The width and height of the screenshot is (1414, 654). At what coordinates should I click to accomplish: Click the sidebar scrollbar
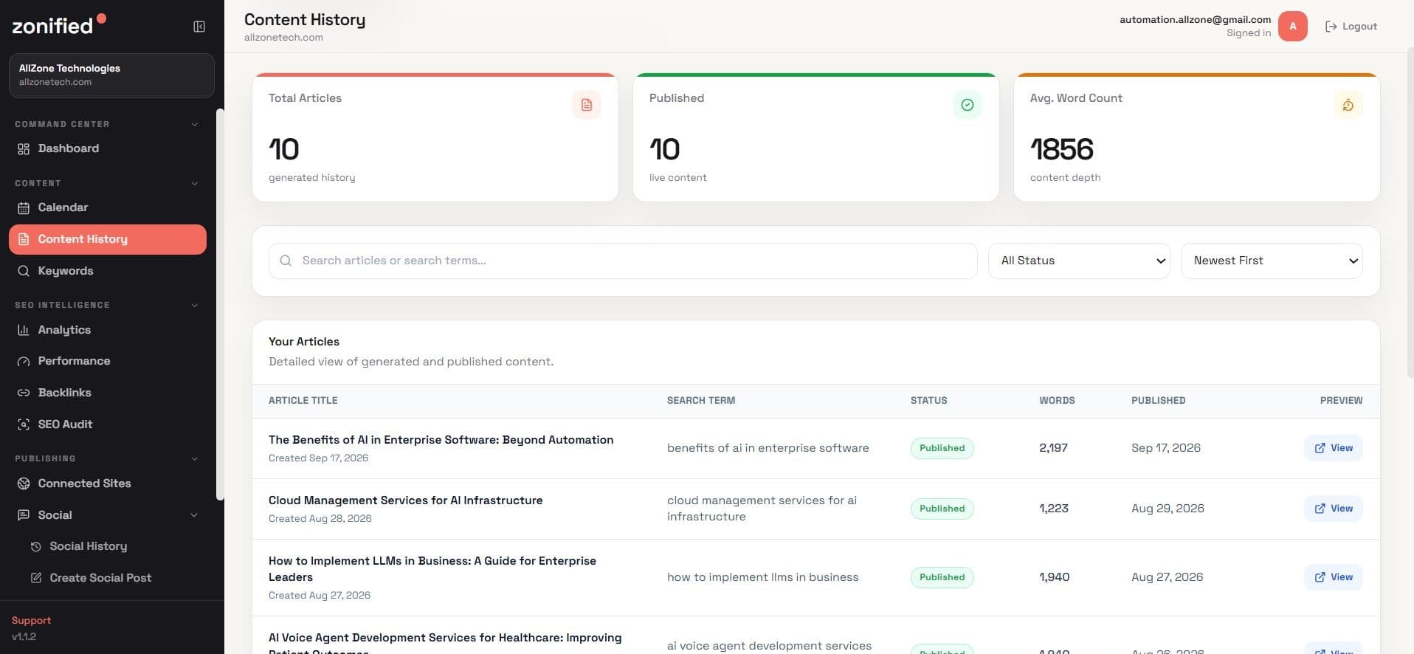point(219,305)
